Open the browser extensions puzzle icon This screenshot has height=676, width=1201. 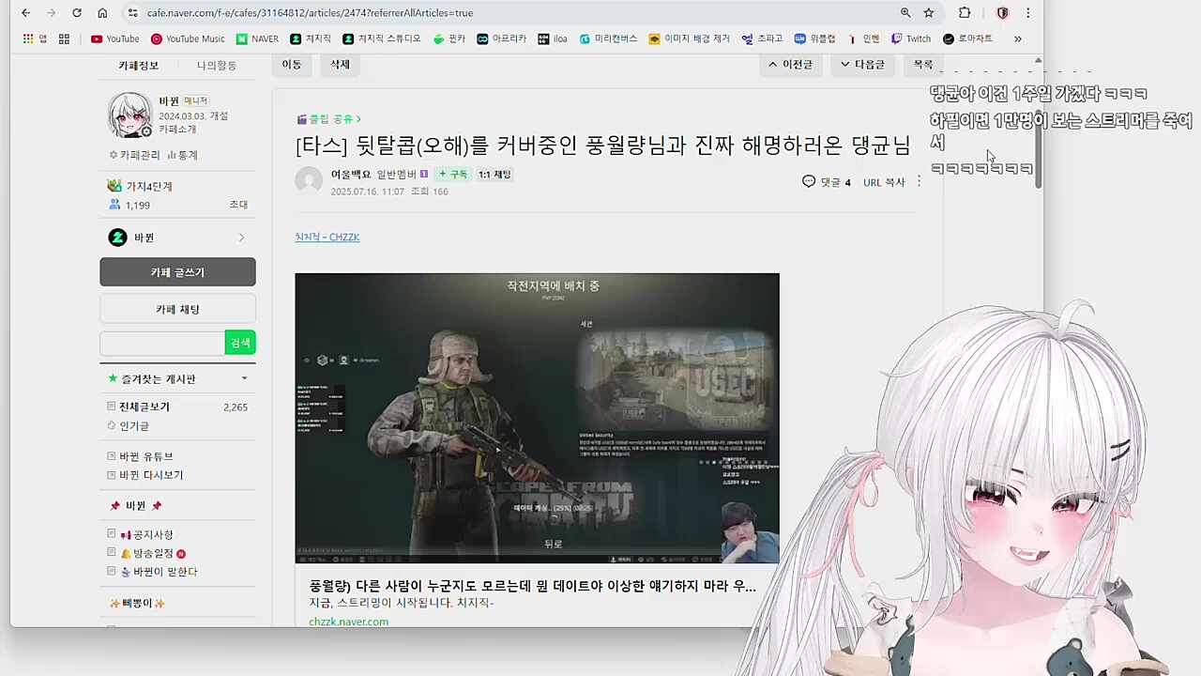965,13
